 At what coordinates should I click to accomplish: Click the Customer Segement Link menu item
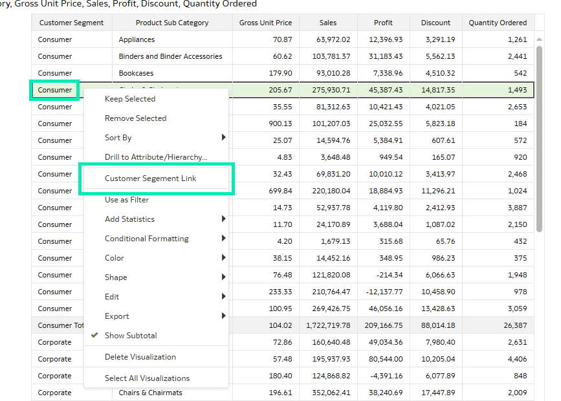(156, 178)
